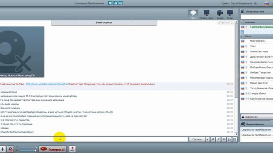The width and height of the screenshot is (273, 153).
Task: Open the YouTube channel link in chat
Action: pyautogui.click(x=47, y=84)
